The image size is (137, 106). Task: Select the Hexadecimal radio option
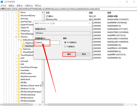coord(65,42)
